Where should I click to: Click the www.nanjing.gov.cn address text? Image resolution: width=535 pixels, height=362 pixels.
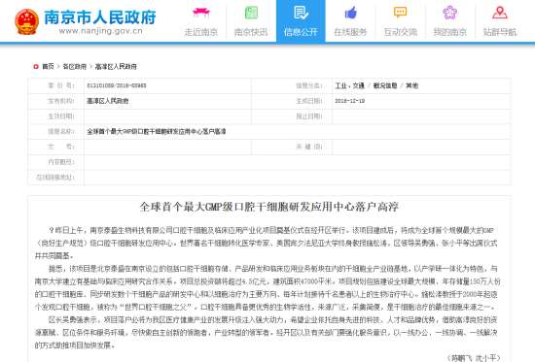point(100,31)
